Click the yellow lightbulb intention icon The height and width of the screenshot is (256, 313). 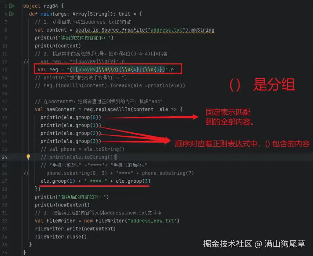[28, 157]
